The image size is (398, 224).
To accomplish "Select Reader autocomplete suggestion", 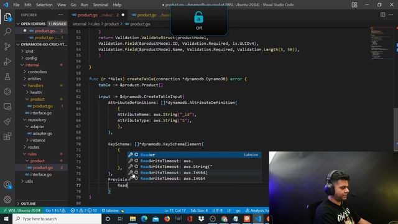I will 194,155.
